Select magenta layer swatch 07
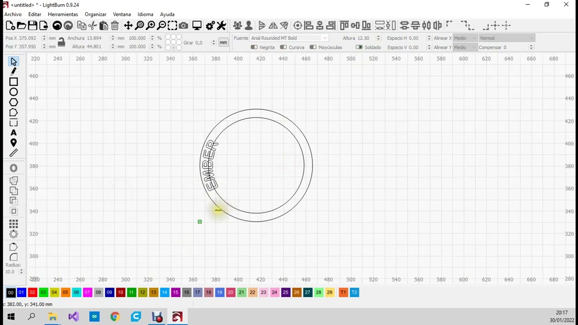 click(x=87, y=292)
